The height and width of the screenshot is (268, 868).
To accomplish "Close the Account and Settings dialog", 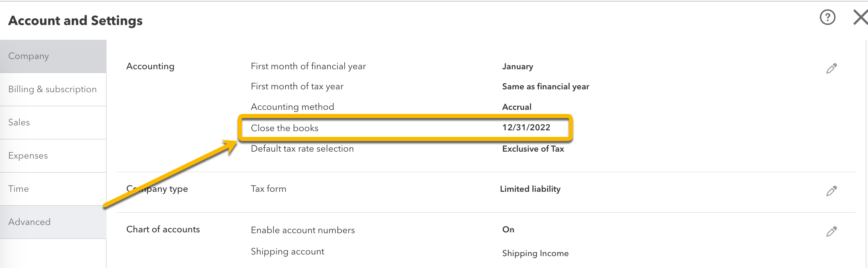I will pyautogui.click(x=860, y=18).
